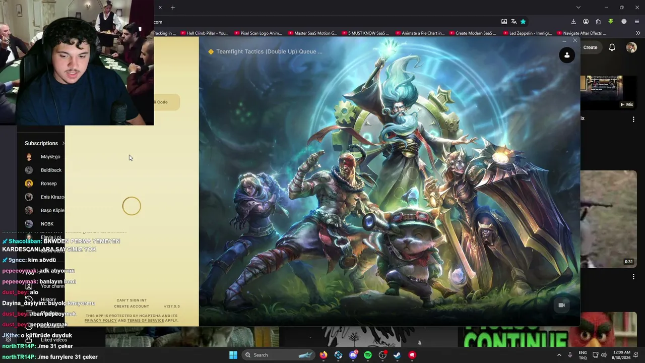Viewport: 645px width, 363px height.
Task: Open the browser tab list chevron
Action: (x=578, y=8)
